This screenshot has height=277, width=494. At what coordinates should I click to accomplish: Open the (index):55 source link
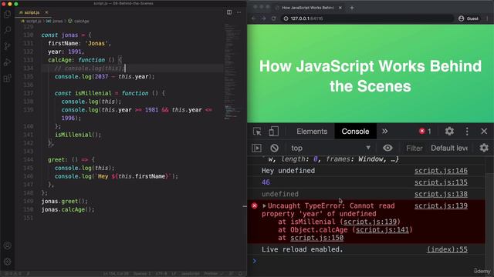click(447, 249)
